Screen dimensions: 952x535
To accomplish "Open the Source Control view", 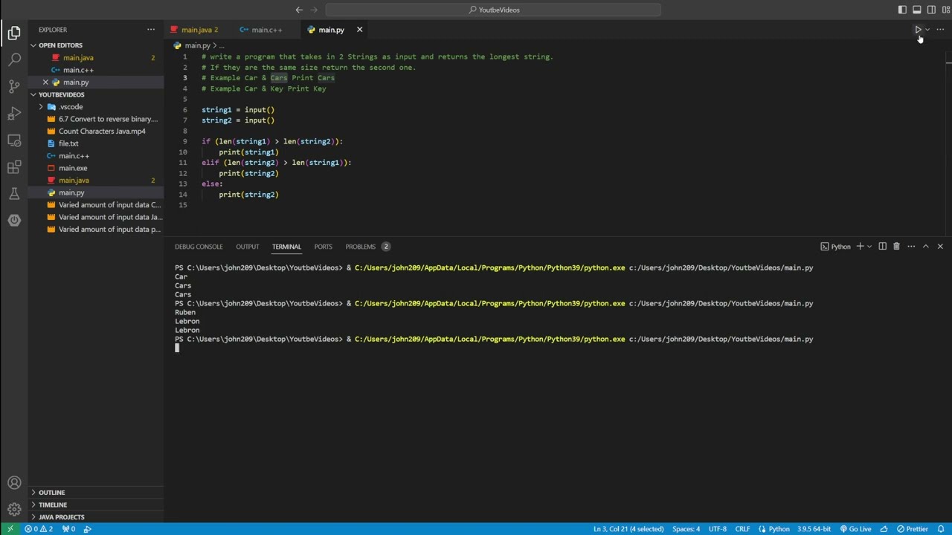I will click(x=14, y=87).
